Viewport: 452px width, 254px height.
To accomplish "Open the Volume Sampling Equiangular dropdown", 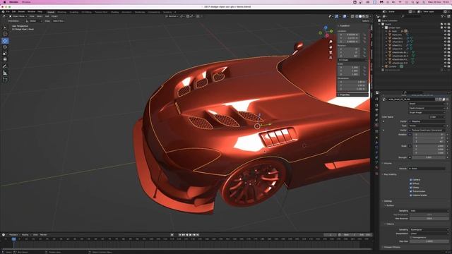I will coord(429,229).
